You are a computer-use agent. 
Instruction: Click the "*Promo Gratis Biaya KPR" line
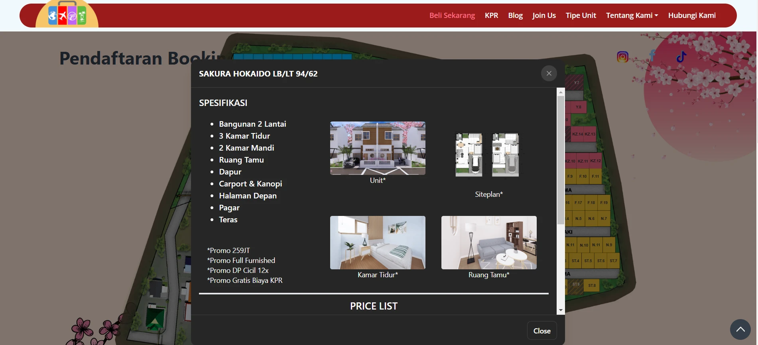tap(245, 280)
